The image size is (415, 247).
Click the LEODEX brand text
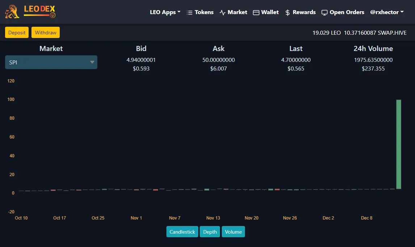click(x=39, y=10)
